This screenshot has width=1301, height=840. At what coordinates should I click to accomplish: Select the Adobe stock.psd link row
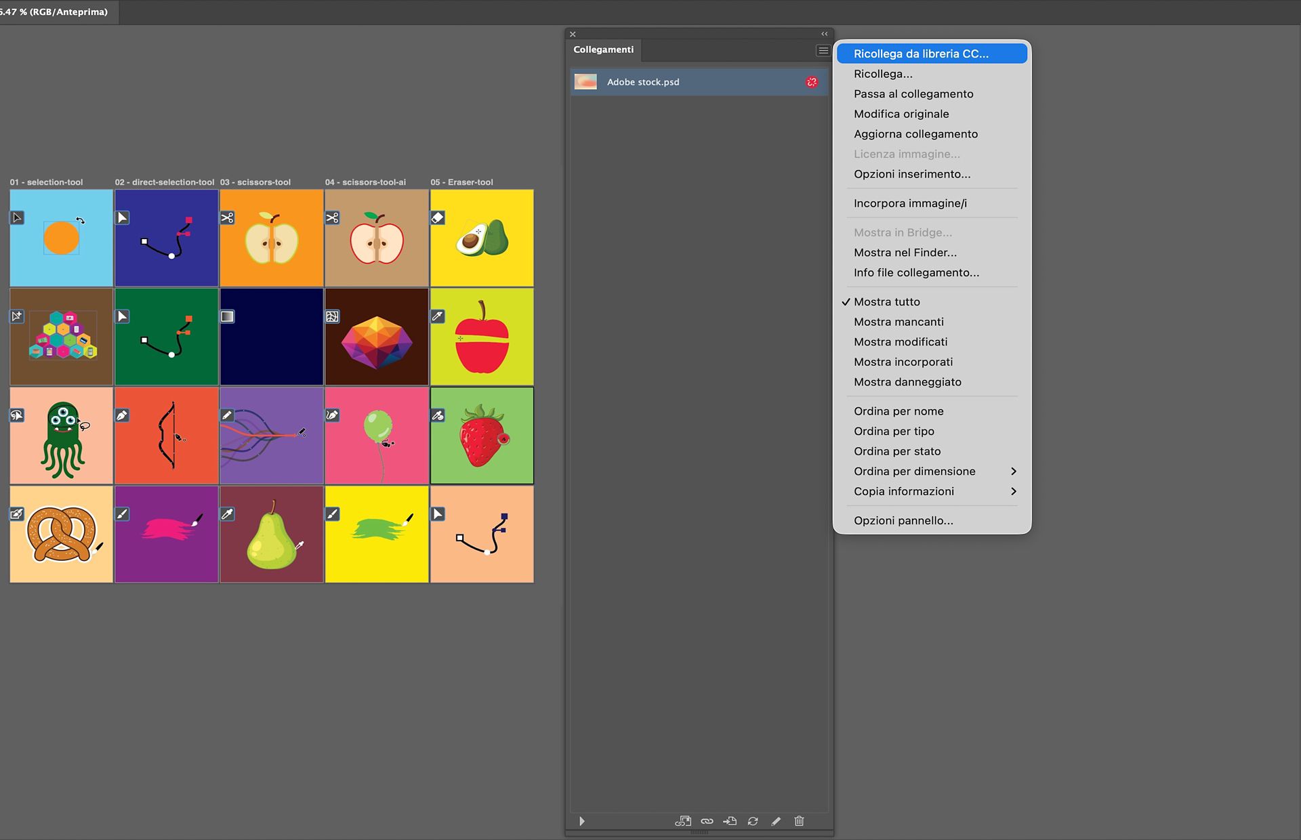click(699, 82)
